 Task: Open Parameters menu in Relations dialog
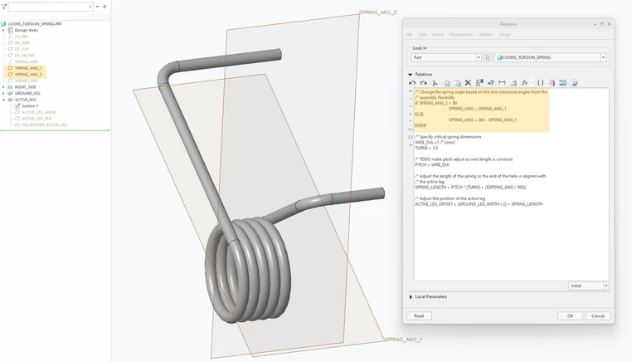click(x=460, y=35)
